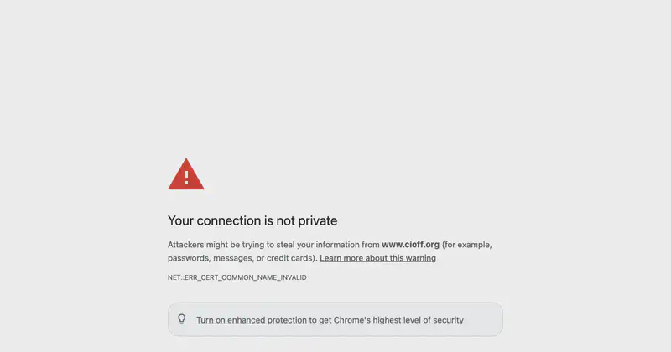Click the white exclamation mark inside the triangle
This screenshot has width=671, height=352.
[x=186, y=177]
